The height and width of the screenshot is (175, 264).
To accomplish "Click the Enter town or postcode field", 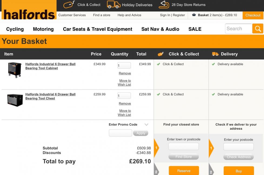I will (x=183, y=147).
